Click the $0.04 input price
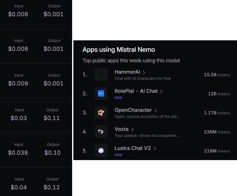The width and height of the screenshot is (237, 196). click(19, 187)
